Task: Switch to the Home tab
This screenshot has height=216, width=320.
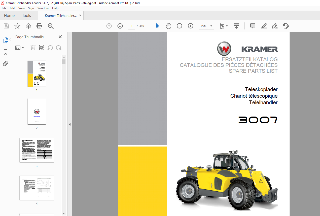Action: click(9, 16)
